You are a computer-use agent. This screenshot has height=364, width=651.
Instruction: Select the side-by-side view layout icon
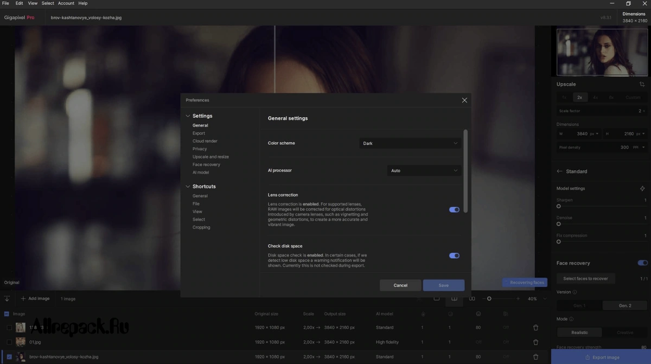pyautogui.click(x=472, y=298)
